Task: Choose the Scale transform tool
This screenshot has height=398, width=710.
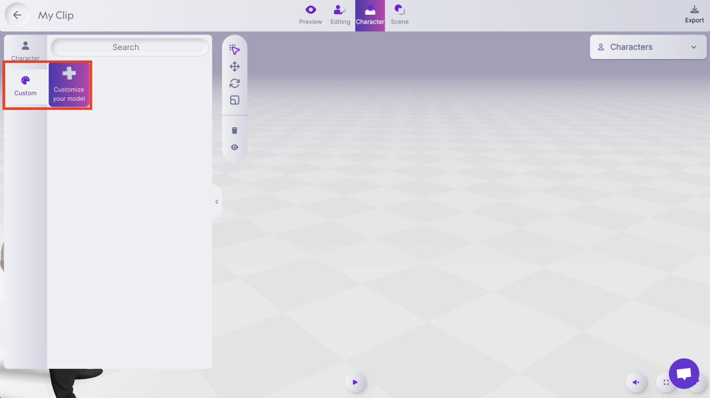Action: click(234, 100)
